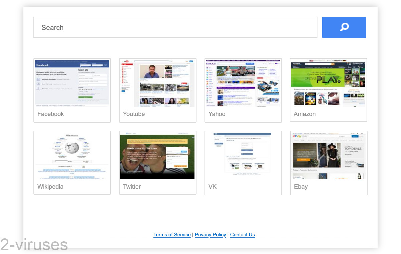Click the 'Amazon' caption label
The width and height of the screenshot is (401, 254).
[x=304, y=114]
